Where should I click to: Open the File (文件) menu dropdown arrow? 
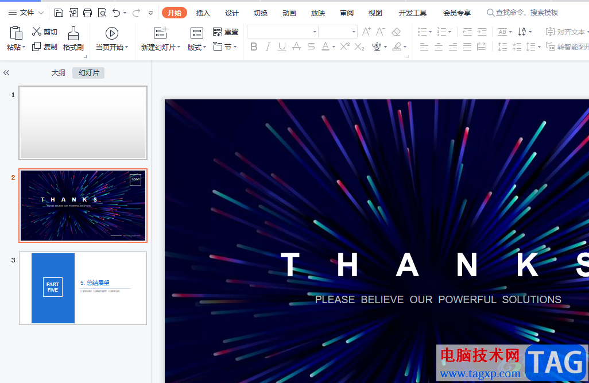click(x=41, y=13)
